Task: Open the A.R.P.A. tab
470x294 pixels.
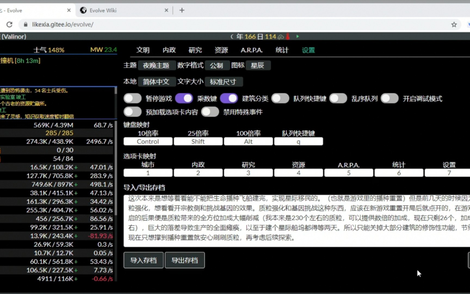Action: [252, 50]
